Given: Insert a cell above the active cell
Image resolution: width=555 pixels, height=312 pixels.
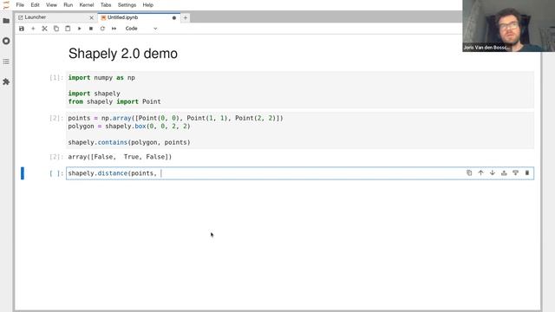Looking at the screenshot, I should (504, 172).
